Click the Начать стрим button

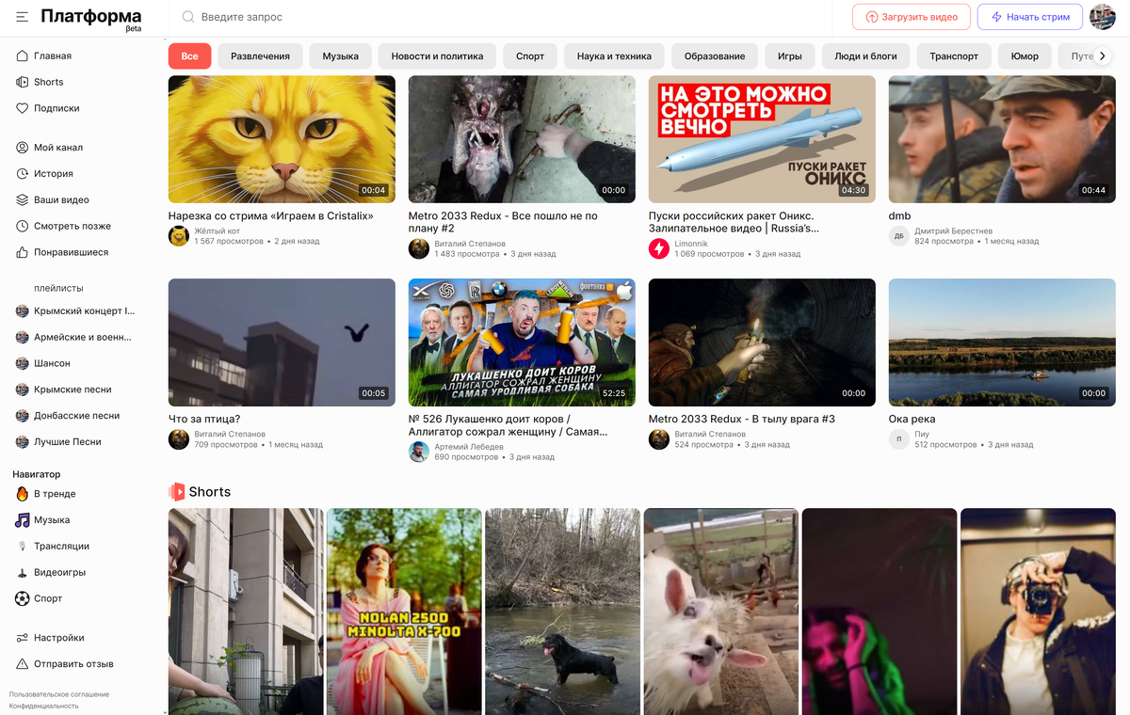point(1030,17)
